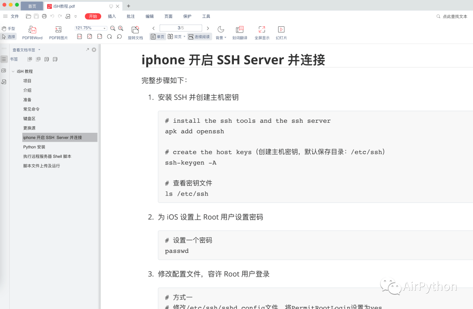473x309 pixels.
Task: Close the iSH教程.pdf tab
Action: 118,6
